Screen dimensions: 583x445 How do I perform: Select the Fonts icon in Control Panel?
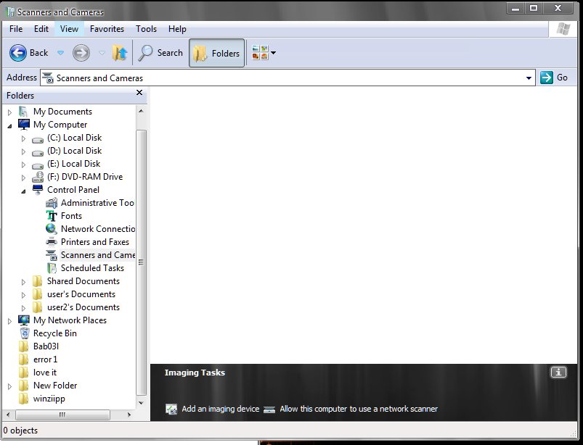[52, 216]
